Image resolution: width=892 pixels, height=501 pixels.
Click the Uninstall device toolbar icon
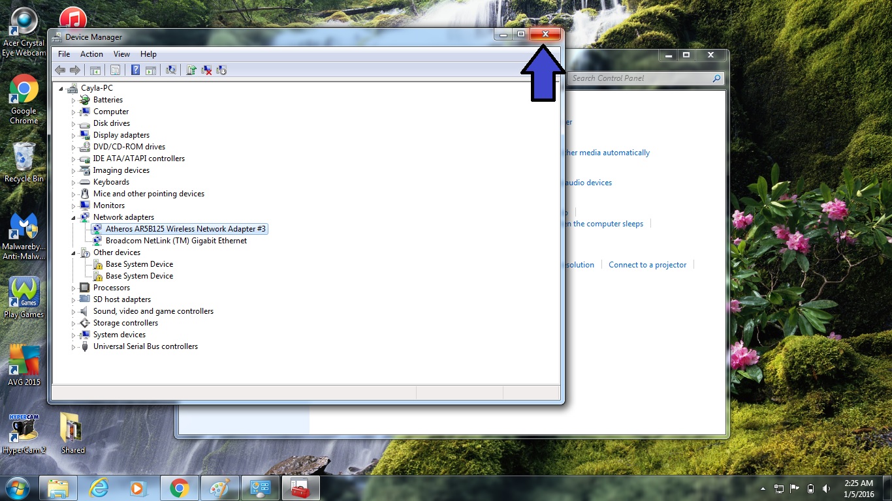206,70
